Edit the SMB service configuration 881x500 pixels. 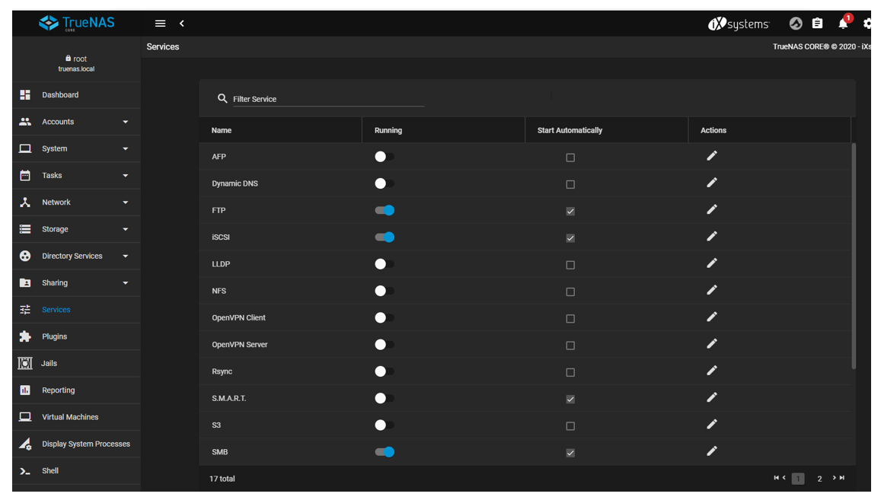coord(712,451)
